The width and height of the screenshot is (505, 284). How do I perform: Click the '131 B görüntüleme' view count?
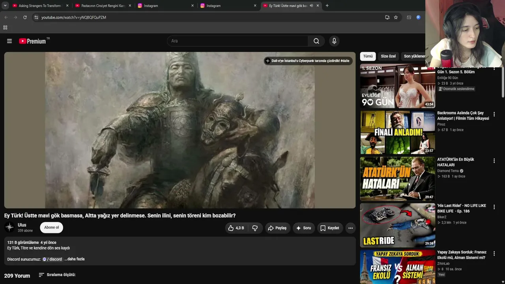tap(23, 243)
